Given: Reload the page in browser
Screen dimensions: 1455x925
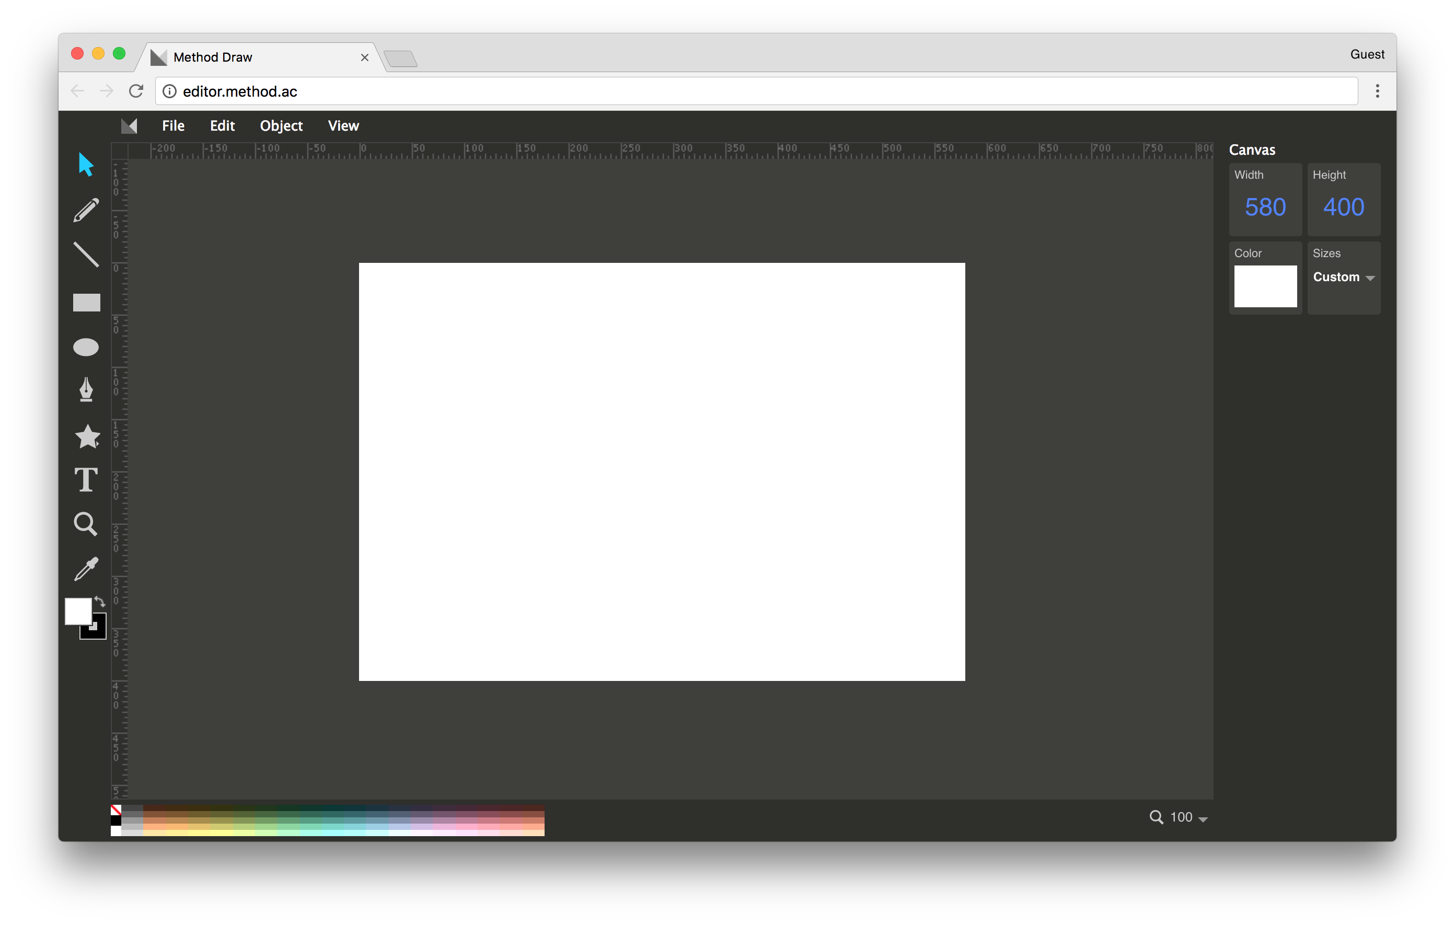Looking at the screenshot, I should [136, 91].
